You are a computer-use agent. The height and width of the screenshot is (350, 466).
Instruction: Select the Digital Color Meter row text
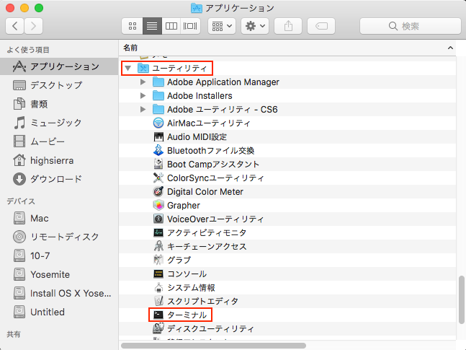coord(205,191)
